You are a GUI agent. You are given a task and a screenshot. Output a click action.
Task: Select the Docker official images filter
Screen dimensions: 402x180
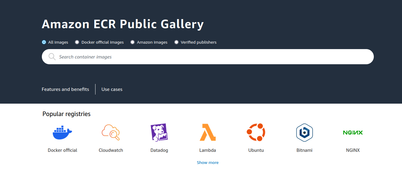point(77,42)
